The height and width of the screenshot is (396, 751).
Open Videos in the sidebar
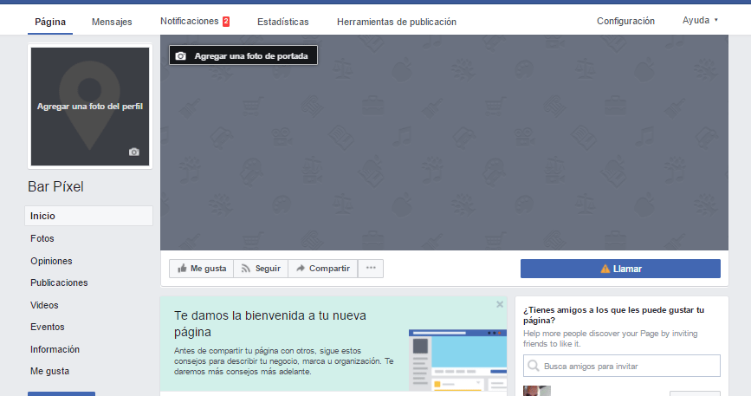[44, 305]
